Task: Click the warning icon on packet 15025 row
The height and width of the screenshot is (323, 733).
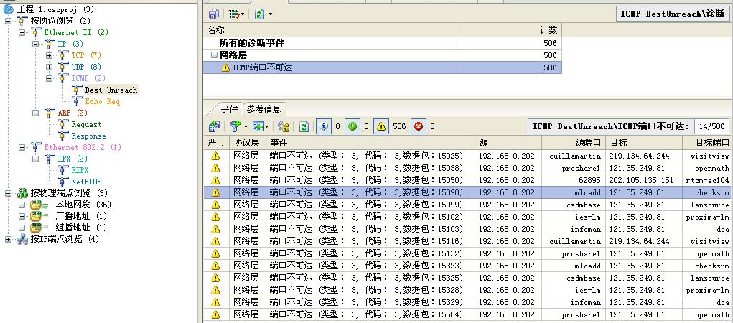Action: click(215, 156)
